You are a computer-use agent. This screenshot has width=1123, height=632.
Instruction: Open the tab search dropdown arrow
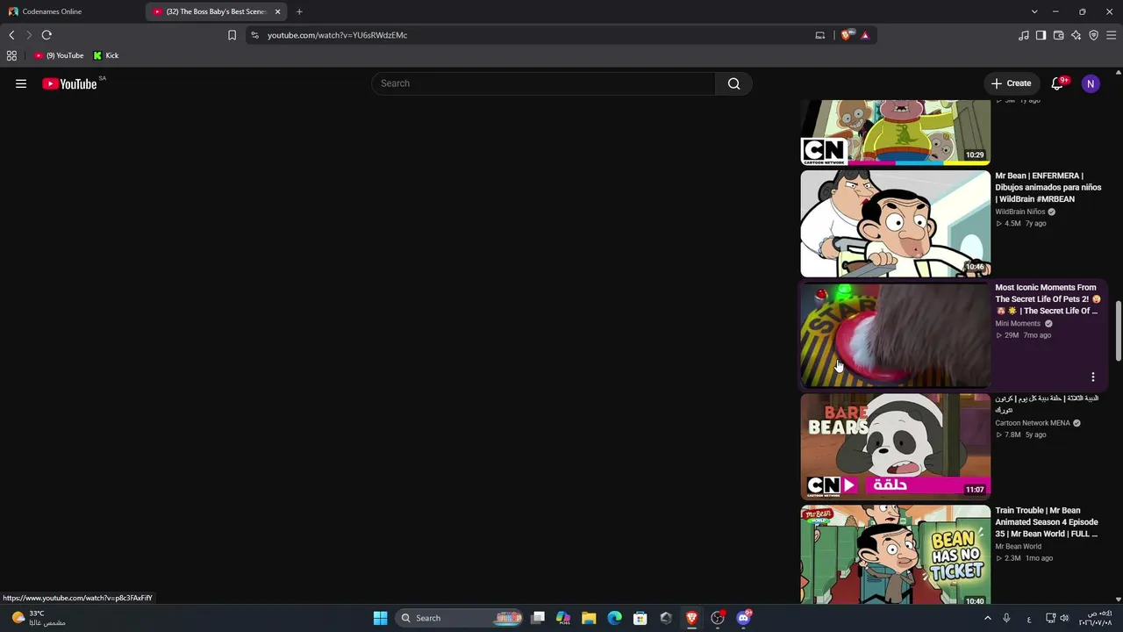click(x=1034, y=11)
